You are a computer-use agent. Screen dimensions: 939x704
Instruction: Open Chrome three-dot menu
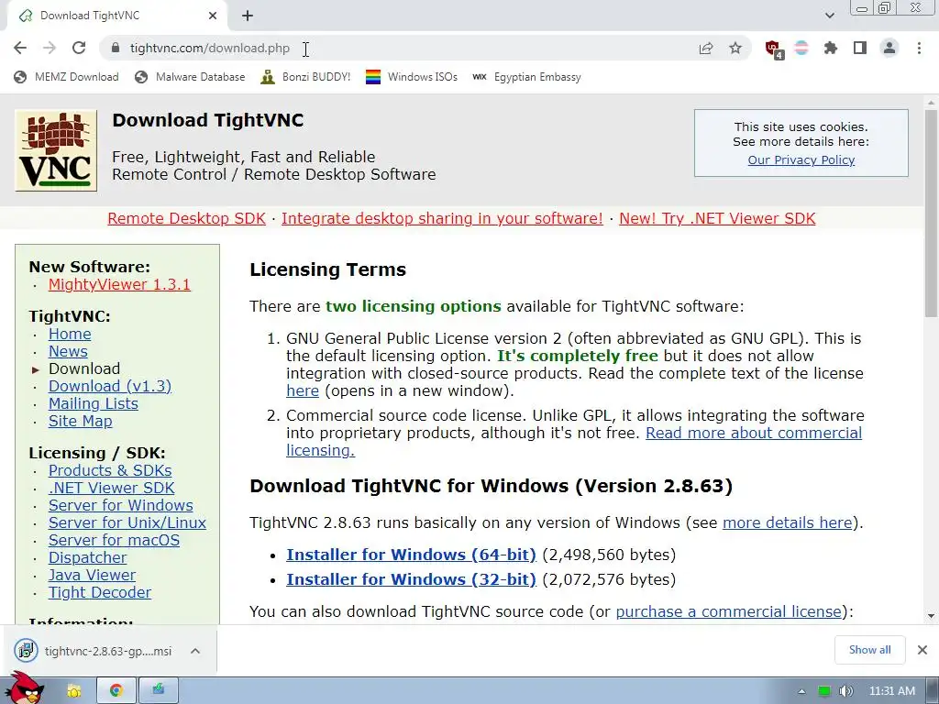point(919,48)
